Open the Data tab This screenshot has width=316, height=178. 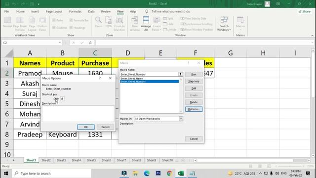(91, 11)
